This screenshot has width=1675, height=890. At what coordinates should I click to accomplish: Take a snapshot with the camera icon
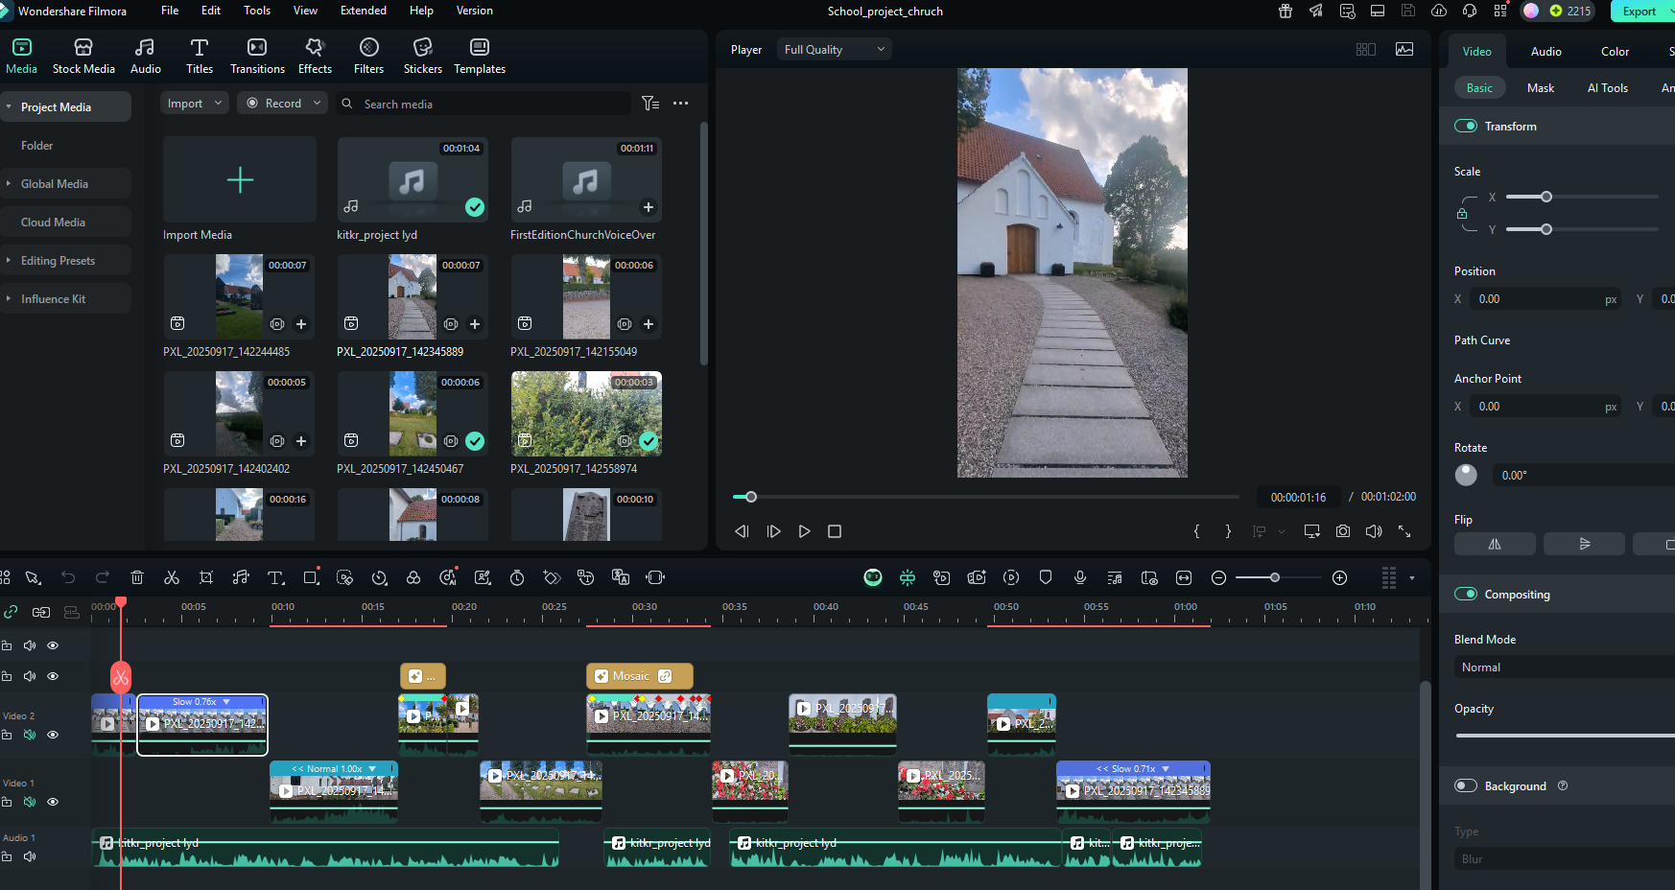(x=1343, y=531)
